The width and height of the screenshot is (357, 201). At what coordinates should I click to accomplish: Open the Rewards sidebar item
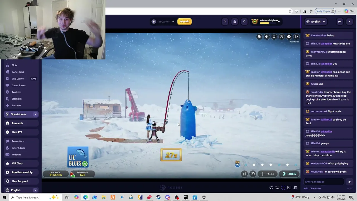tap(21, 123)
